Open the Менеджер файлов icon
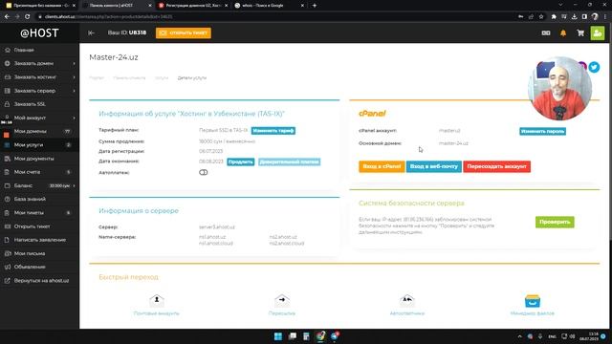Screen dimensions: 612x344 [x=533, y=301]
